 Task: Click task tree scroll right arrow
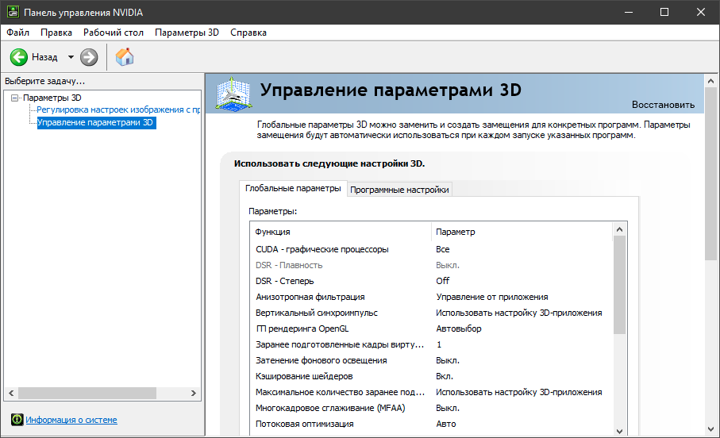[194, 393]
